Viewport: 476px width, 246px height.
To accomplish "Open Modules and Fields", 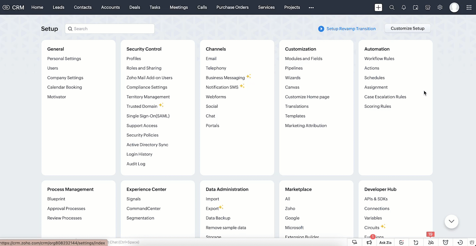I will tap(304, 59).
